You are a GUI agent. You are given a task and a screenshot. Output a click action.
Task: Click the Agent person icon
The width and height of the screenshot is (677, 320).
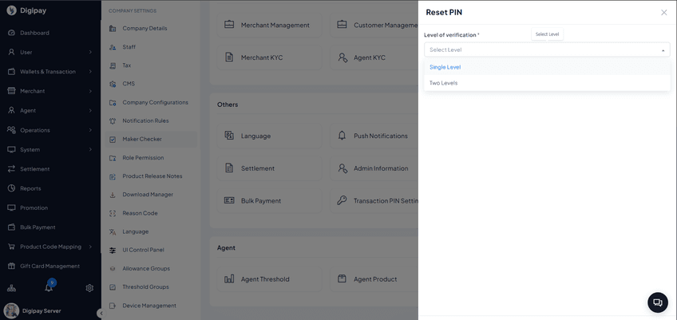pos(12,111)
